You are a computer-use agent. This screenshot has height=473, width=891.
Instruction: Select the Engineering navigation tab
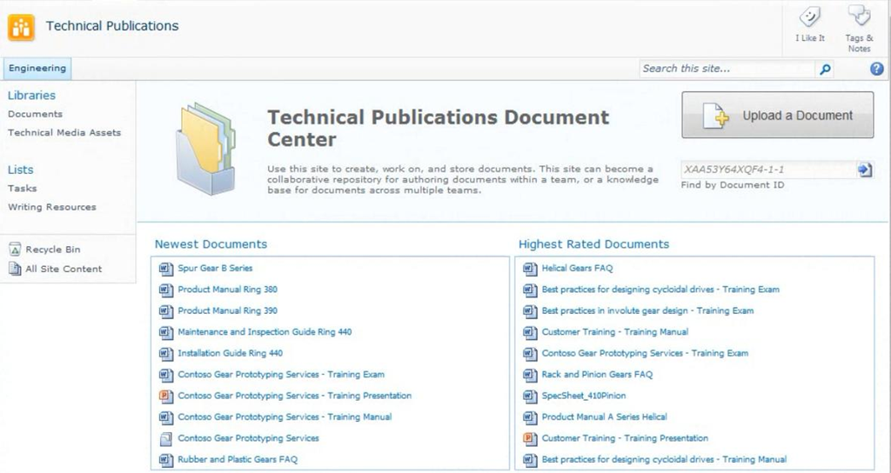coord(37,68)
